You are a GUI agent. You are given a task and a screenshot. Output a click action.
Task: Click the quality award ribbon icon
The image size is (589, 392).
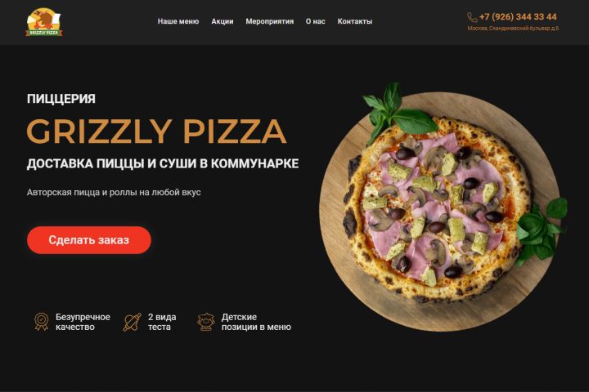click(x=42, y=322)
